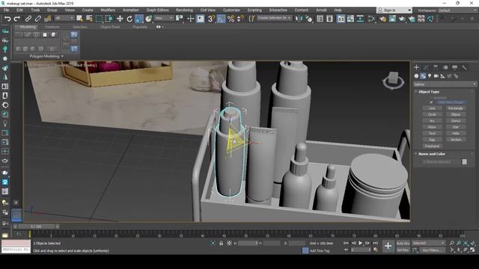Screen dimensions: 479x269
Task: Click the Section spline button
Action: point(456,140)
